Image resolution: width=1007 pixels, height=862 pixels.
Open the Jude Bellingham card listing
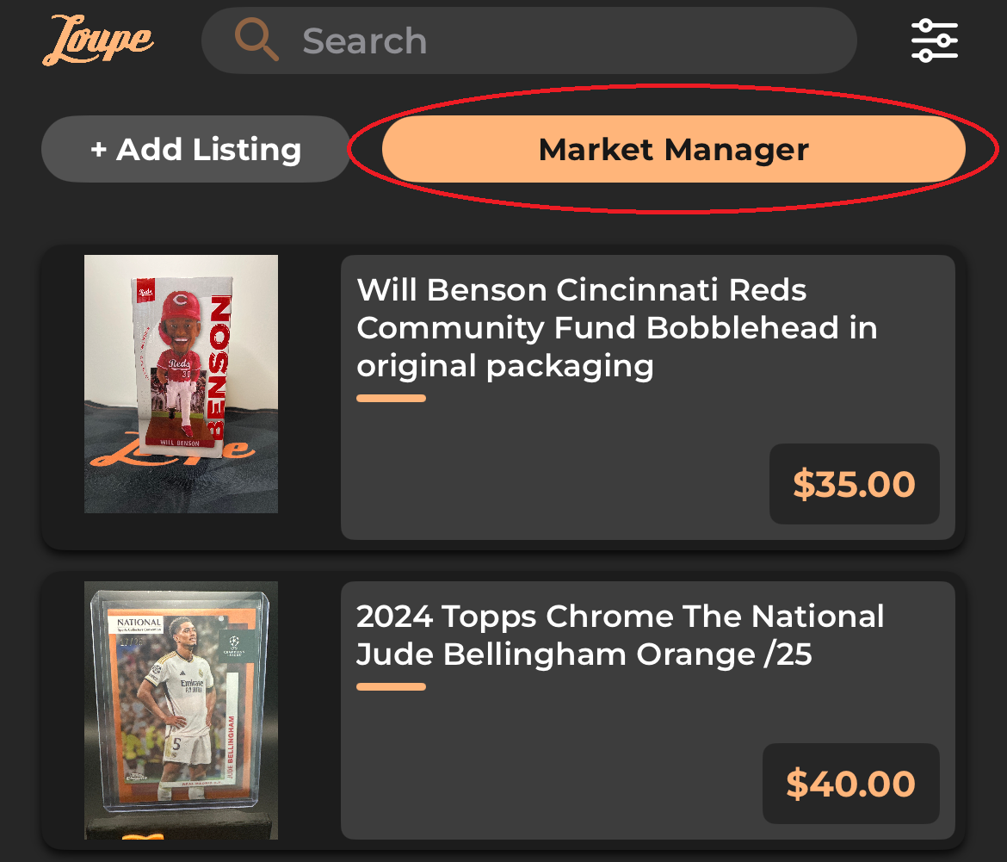(x=620, y=635)
